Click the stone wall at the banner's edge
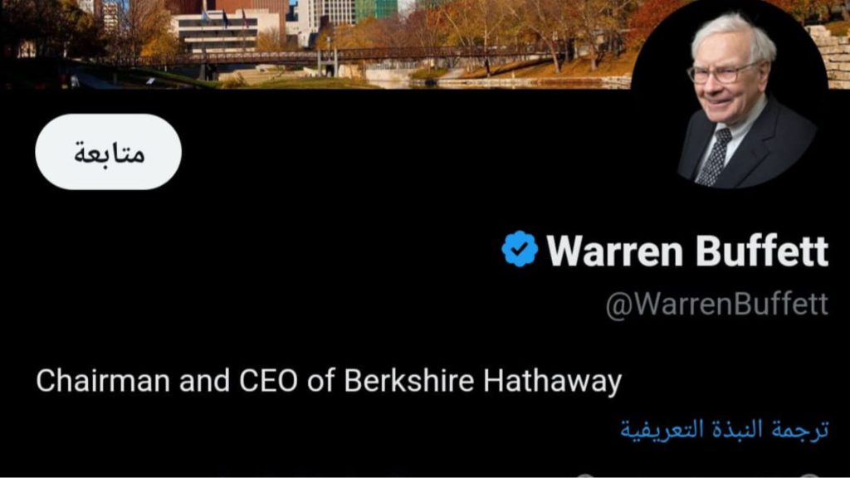The height and width of the screenshot is (478, 850). pyautogui.click(x=835, y=54)
